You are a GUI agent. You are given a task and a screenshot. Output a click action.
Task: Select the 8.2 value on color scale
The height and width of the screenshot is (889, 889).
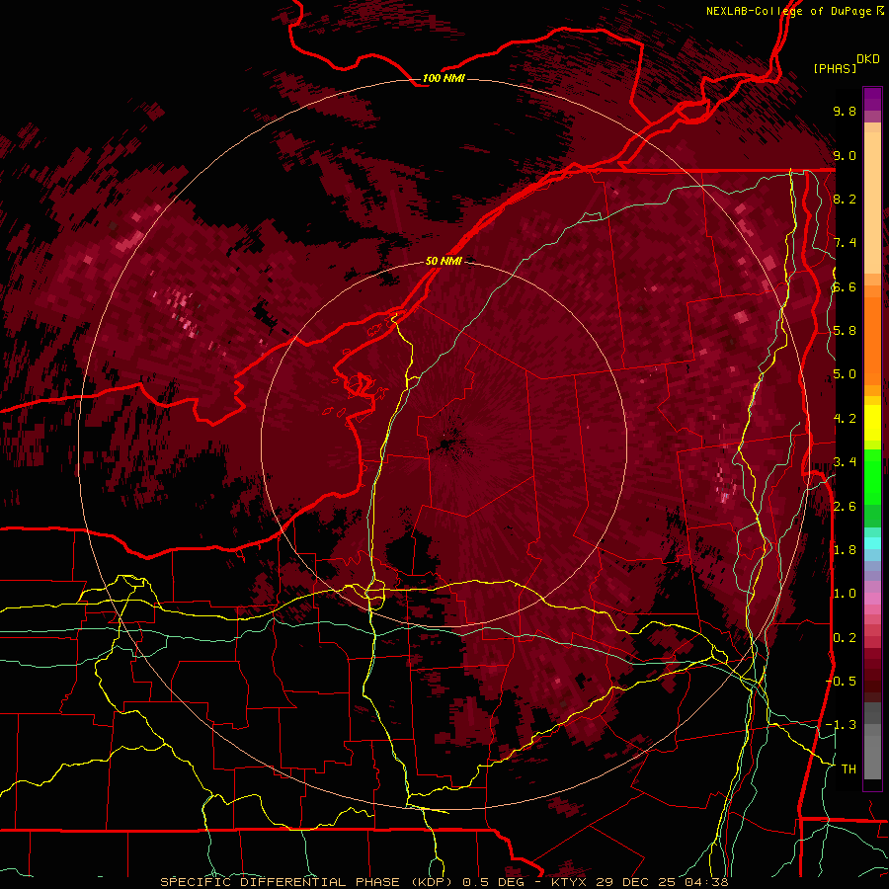pyautogui.click(x=845, y=199)
